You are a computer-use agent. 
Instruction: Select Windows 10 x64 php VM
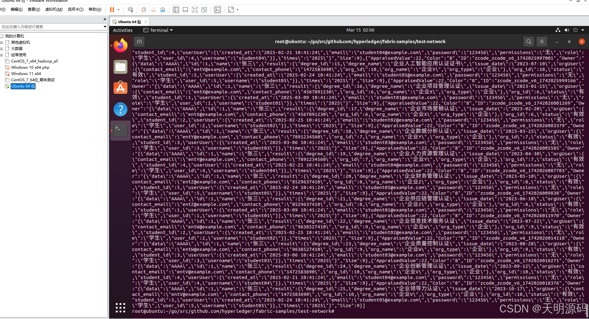coord(30,67)
